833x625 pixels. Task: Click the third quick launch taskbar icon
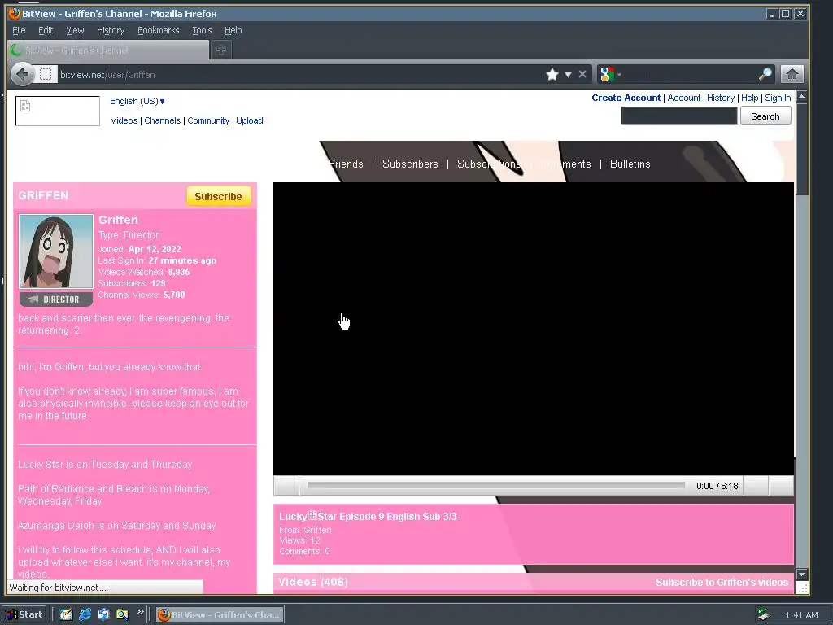click(x=103, y=614)
